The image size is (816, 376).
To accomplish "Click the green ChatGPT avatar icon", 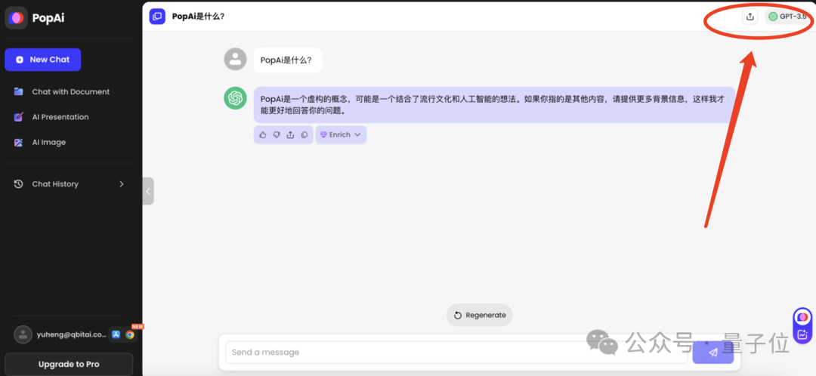I will coord(235,98).
